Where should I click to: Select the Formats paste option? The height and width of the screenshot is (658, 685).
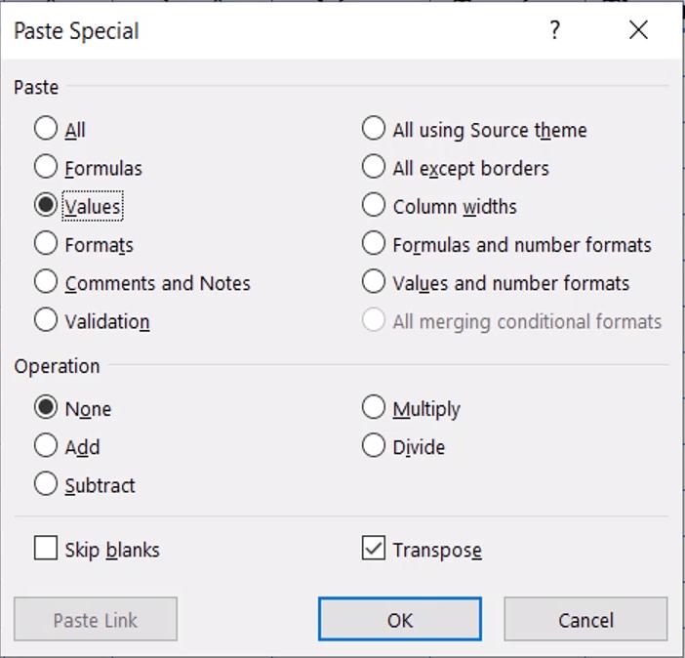click(46, 244)
